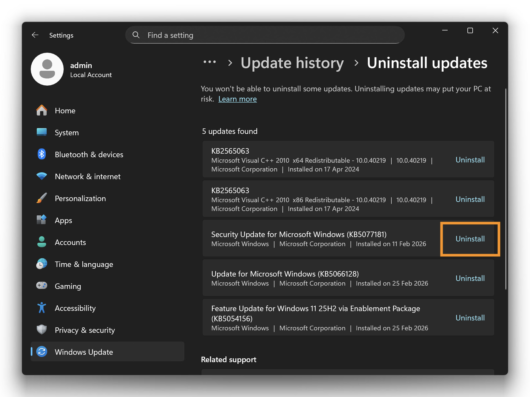Click the Gaming controller icon
The image size is (530, 397).
tap(42, 286)
